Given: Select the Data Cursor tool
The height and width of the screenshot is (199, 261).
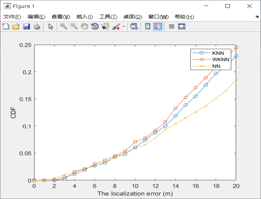Looking at the screenshot, I should (105, 26).
